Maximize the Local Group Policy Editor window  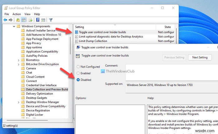162,8
